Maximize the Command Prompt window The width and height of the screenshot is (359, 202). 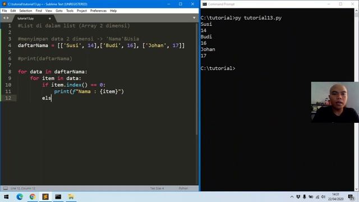point(340,4)
